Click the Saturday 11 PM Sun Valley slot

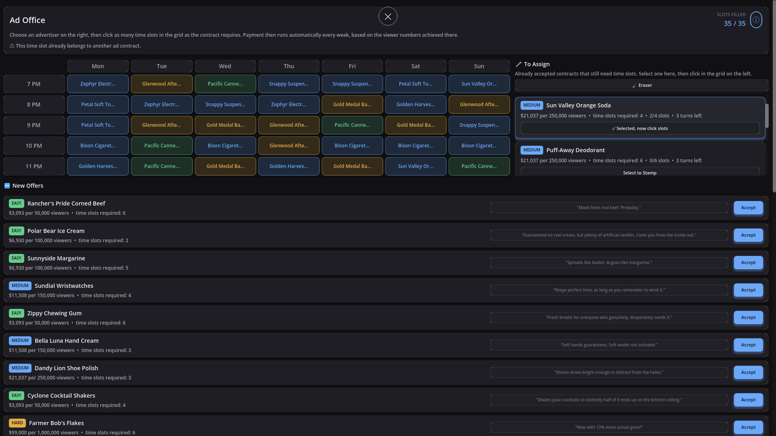(415, 166)
